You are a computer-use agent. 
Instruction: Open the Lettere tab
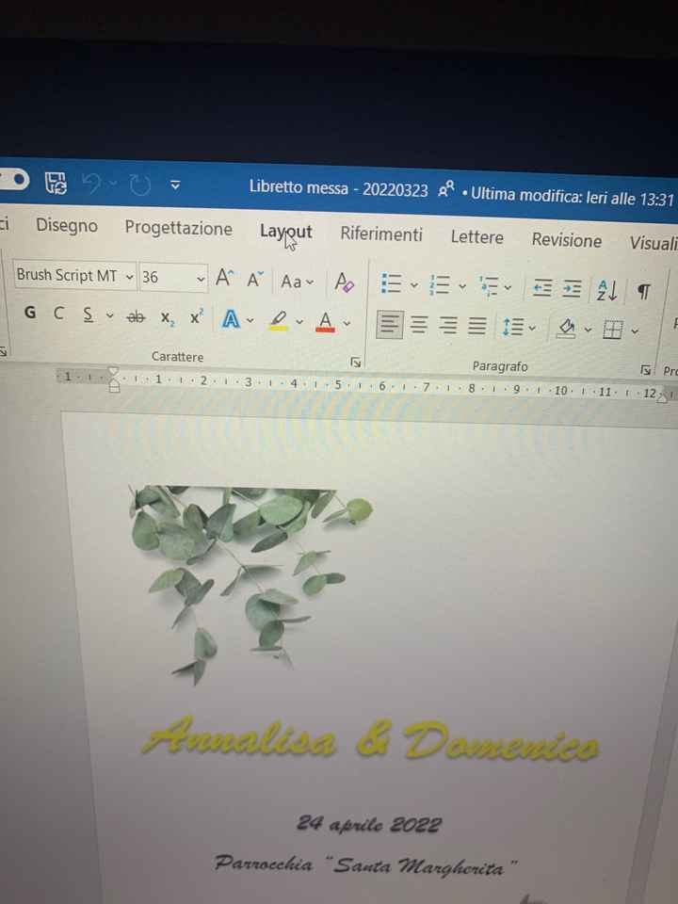[x=476, y=237]
